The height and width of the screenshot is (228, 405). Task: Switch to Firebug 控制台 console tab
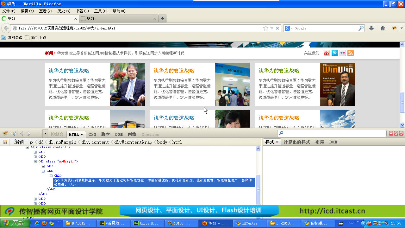pos(57,135)
